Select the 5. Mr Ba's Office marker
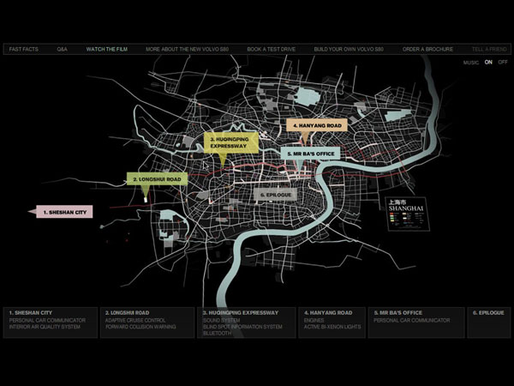The width and height of the screenshot is (514, 386). [x=310, y=154]
